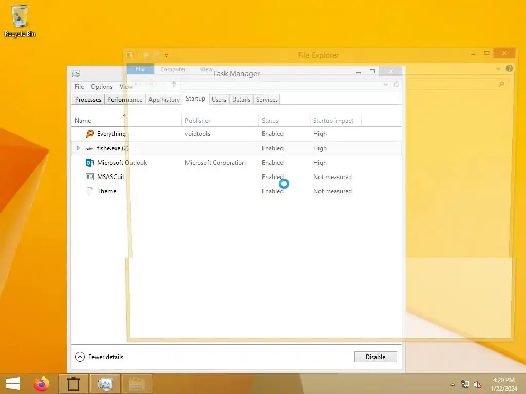This screenshot has width=526, height=394.
Task: Select the Theme startup entry
Action: 236,191
